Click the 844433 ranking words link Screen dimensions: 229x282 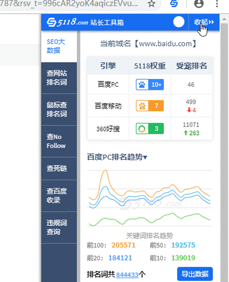coord(127,275)
